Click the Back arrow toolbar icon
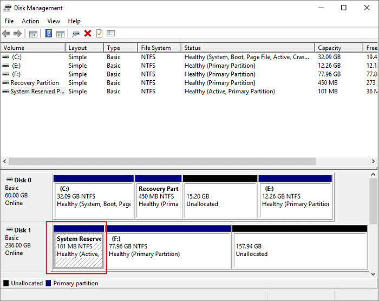The width and height of the screenshot is (379, 301). (6, 34)
